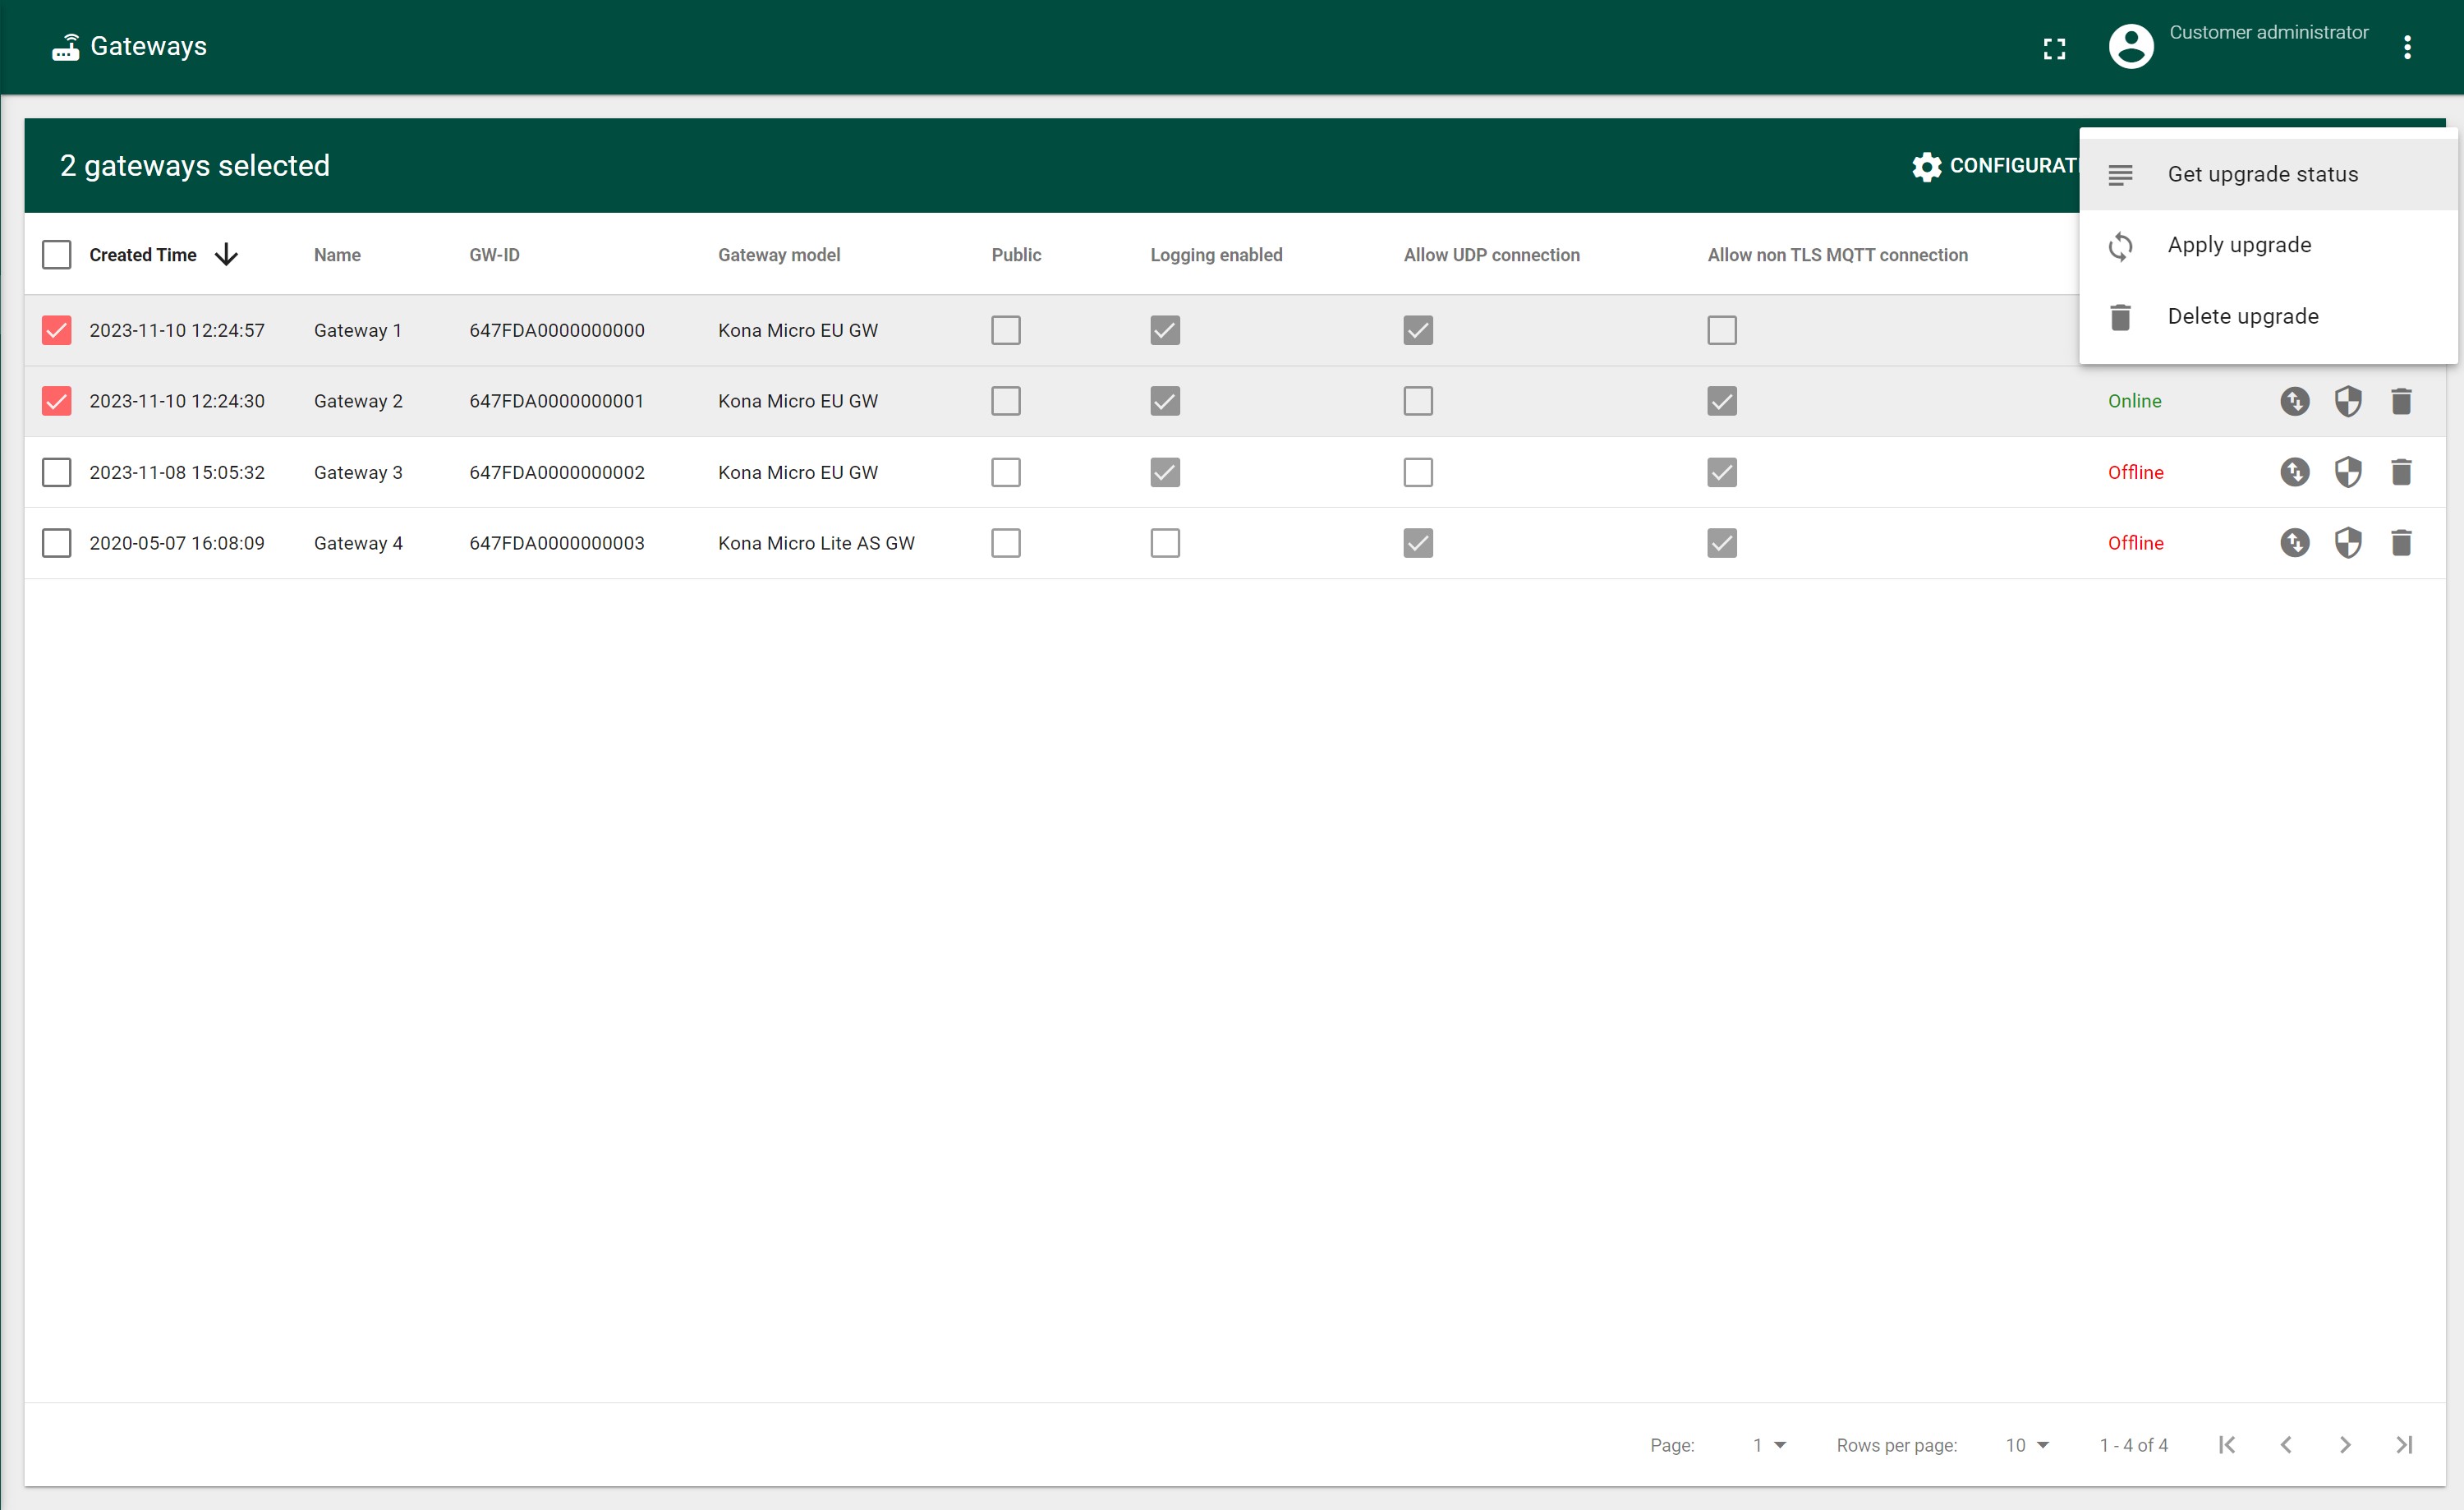The image size is (2464, 1510).
Task: Delete Gateway 4 using its trash icon
Action: pyautogui.click(x=2401, y=543)
